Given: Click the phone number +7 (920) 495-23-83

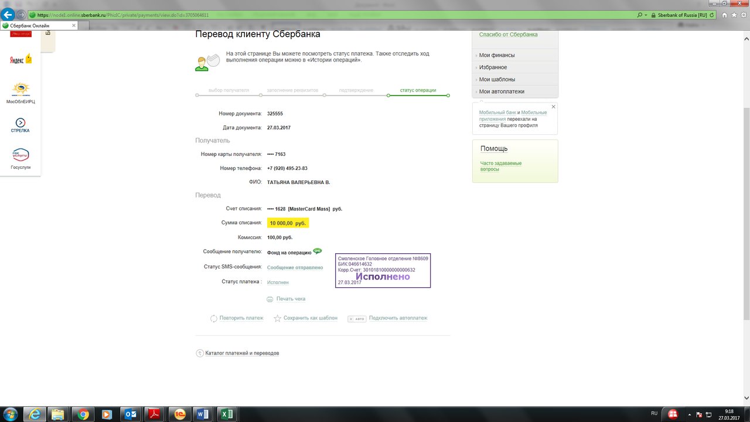Looking at the screenshot, I should tap(287, 168).
